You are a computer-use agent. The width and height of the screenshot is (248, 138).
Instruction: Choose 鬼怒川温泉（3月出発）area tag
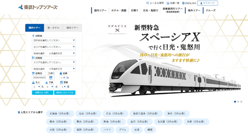(146, 114)
